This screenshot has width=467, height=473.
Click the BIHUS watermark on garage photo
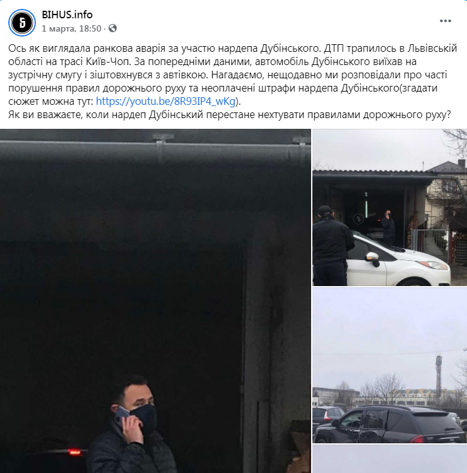click(358, 218)
